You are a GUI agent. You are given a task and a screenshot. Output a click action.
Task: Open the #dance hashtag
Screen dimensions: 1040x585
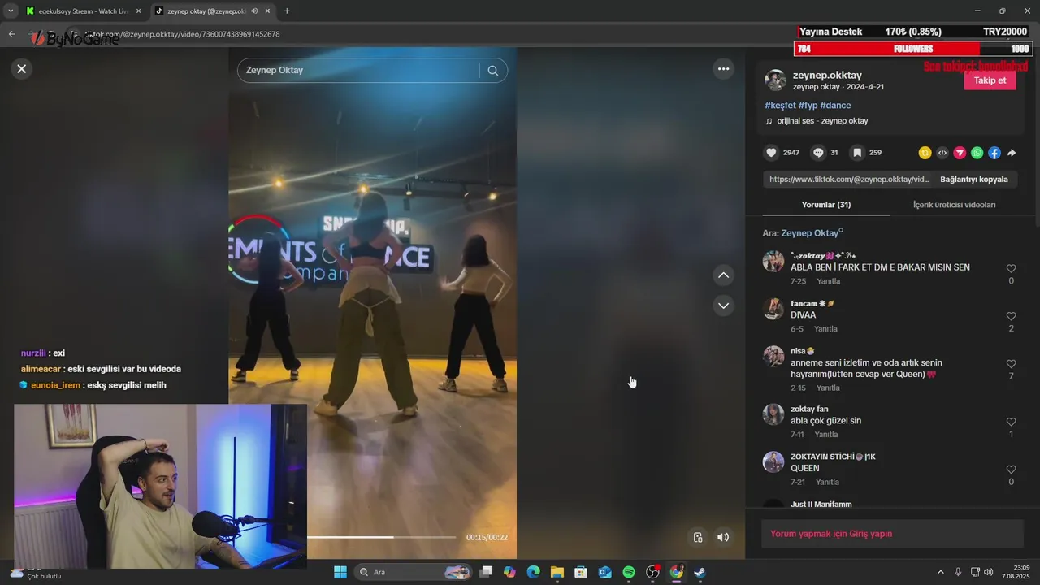[x=835, y=106]
